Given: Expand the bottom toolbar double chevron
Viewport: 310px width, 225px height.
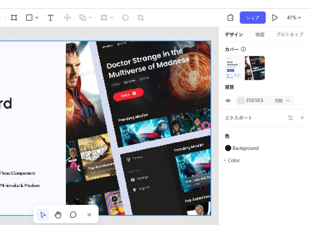Looking at the screenshot, I should [89, 215].
